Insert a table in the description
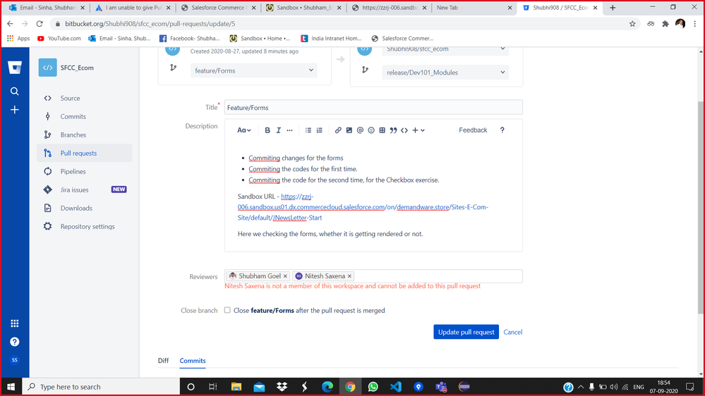Viewport: 705px width, 396px height. (x=382, y=130)
